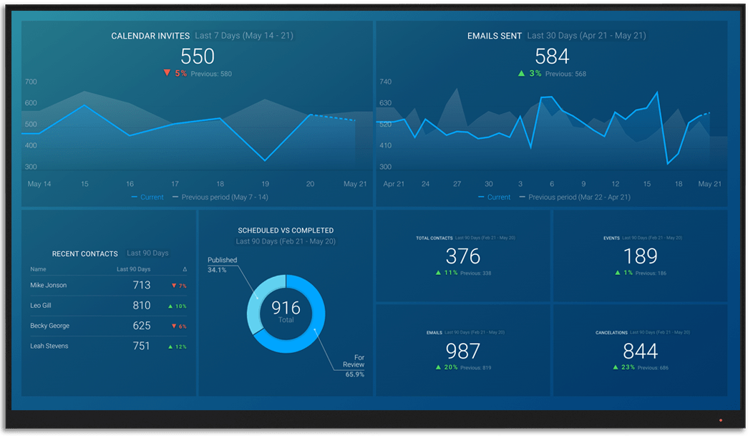Click the delta sort header in Recent Contacts
Viewport: 753px width, 436px height.
tap(185, 268)
